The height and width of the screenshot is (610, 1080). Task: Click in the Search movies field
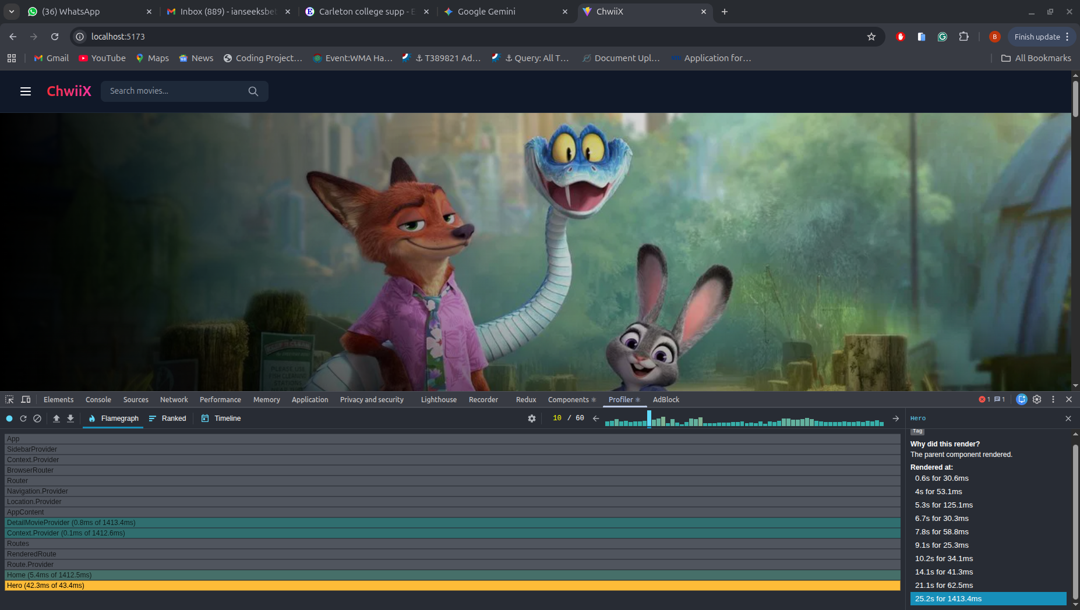pyautogui.click(x=175, y=91)
